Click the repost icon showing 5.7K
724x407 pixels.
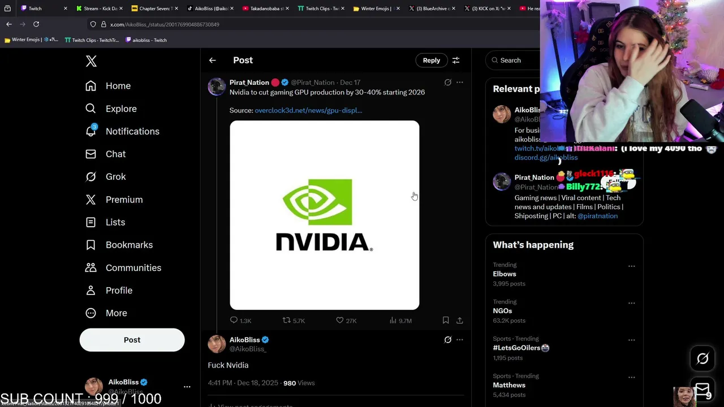(294, 321)
